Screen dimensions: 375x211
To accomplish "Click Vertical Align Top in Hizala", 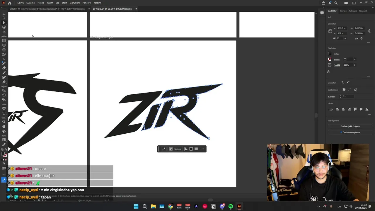I will point(355,109).
